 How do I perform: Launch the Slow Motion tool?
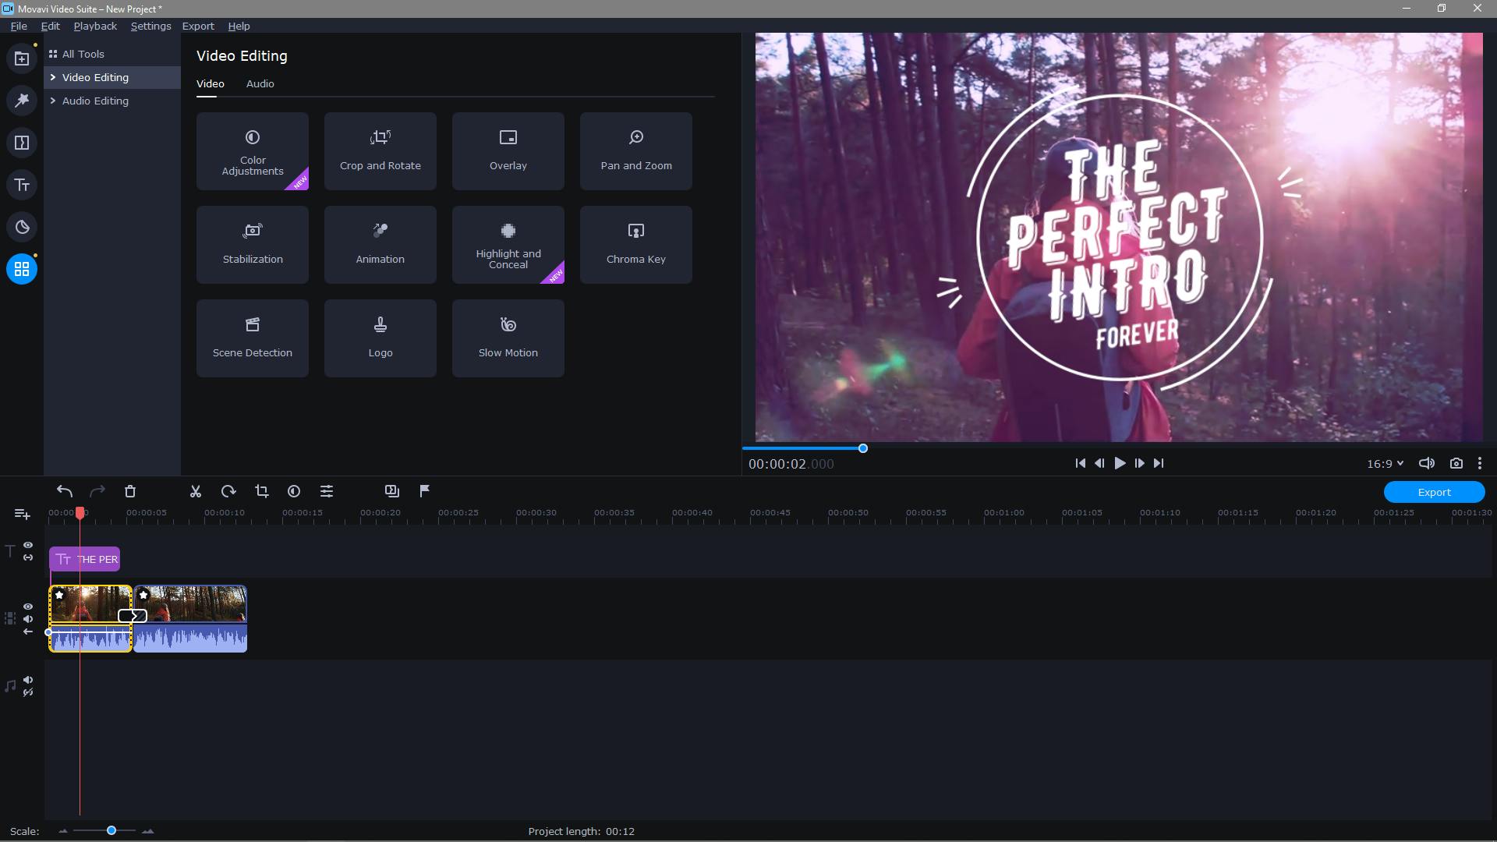508,338
